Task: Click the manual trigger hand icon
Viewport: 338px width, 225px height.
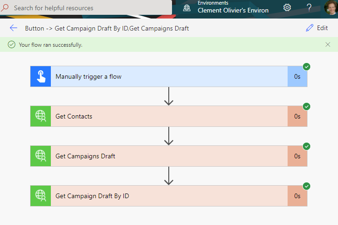Action: pos(41,76)
